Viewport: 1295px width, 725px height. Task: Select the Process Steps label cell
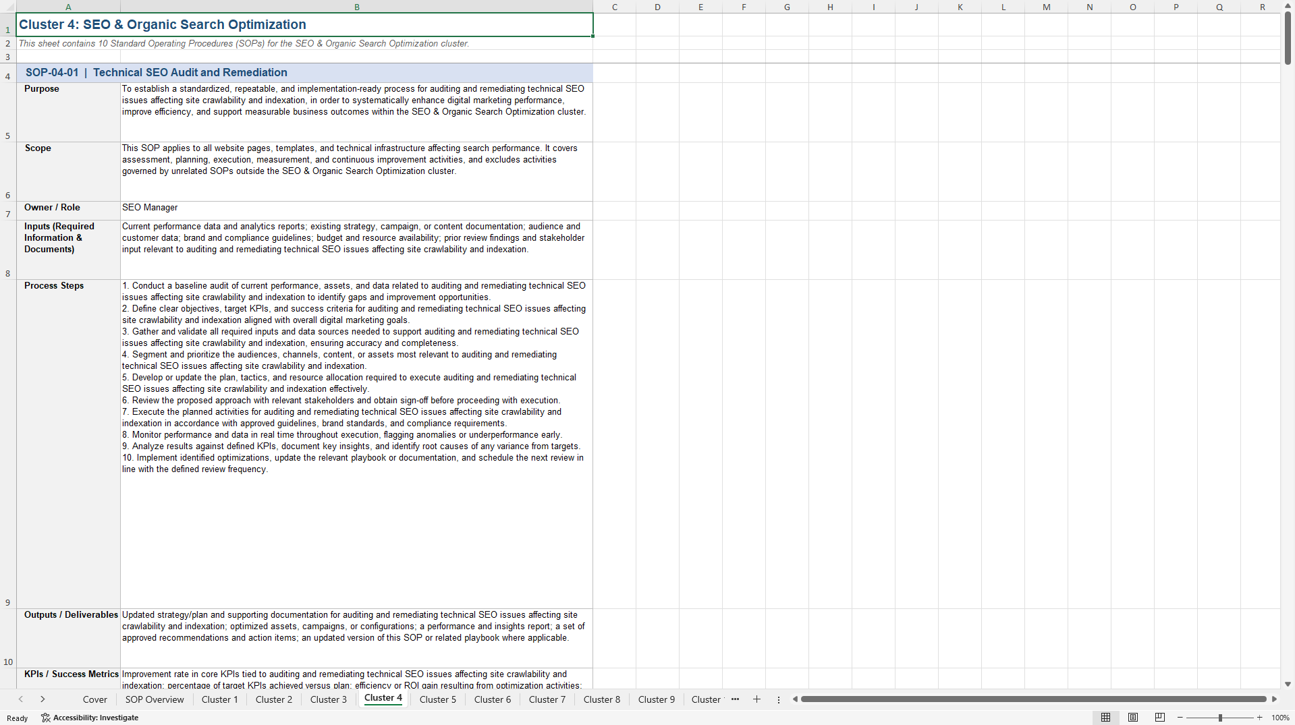(68, 444)
